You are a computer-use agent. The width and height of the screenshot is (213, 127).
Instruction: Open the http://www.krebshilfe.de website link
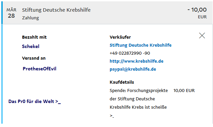click(x=136, y=61)
